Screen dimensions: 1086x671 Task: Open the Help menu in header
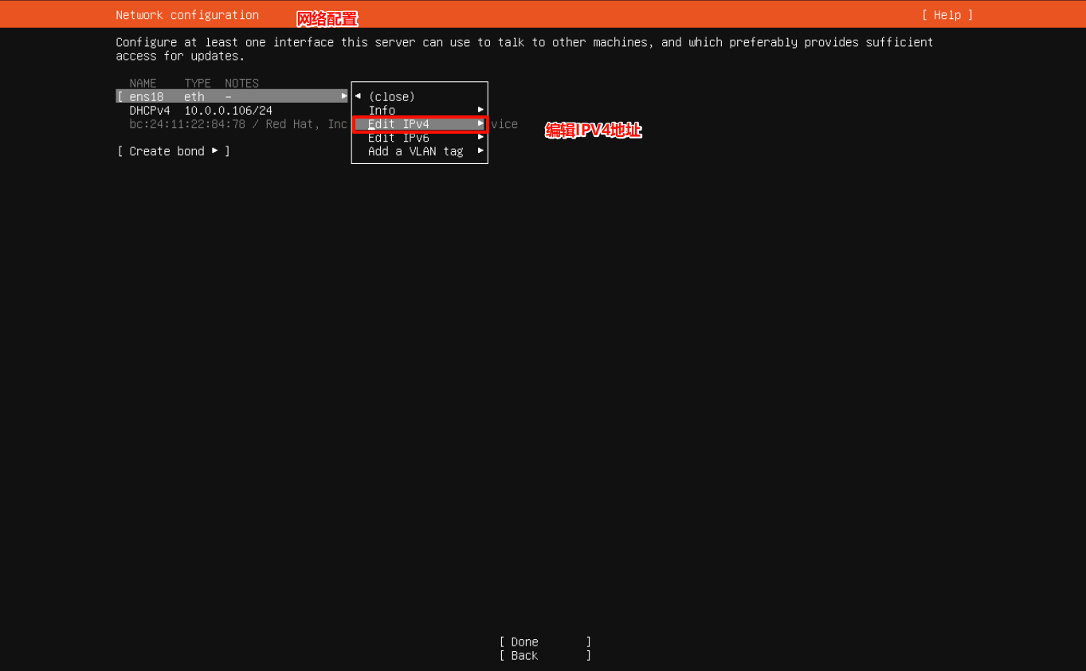coord(947,15)
